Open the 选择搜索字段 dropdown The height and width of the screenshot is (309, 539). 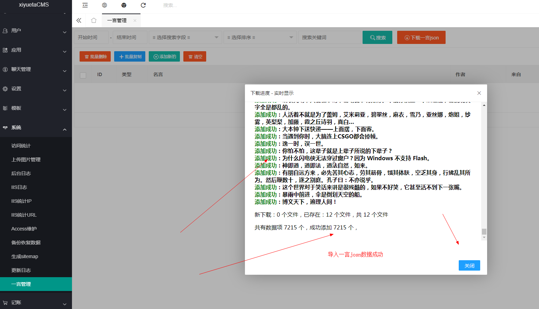(185, 37)
